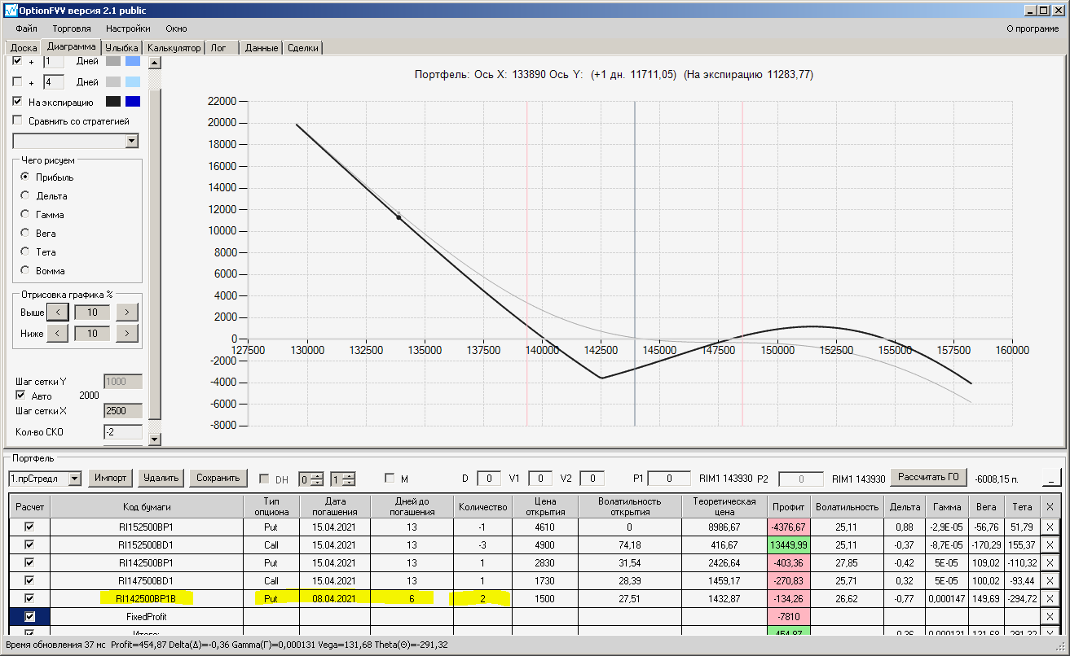
Task: Uncheck Расчет for RI152500BP1 row
Action: click(x=29, y=527)
